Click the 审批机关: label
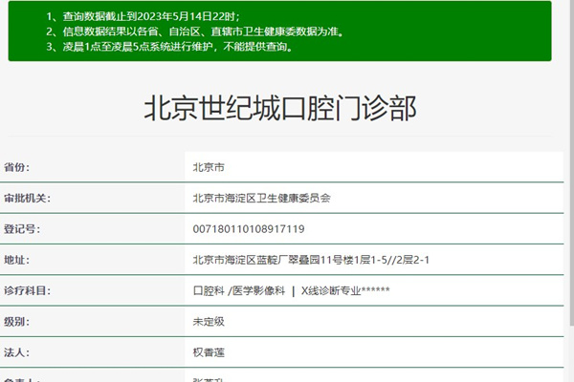Viewport: 574px width, 382px height. (x=27, y=198)
